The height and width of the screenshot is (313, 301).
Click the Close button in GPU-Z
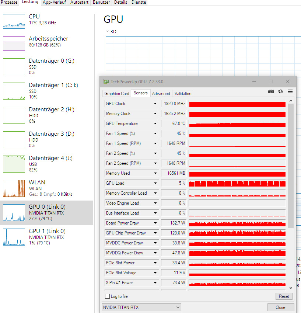[x=280, y=307]
